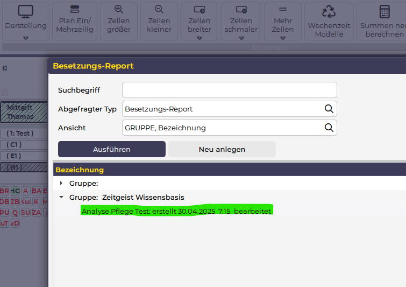
Task: Click the Mehr Zeilen icon
Action: click(x=282, y=10)
